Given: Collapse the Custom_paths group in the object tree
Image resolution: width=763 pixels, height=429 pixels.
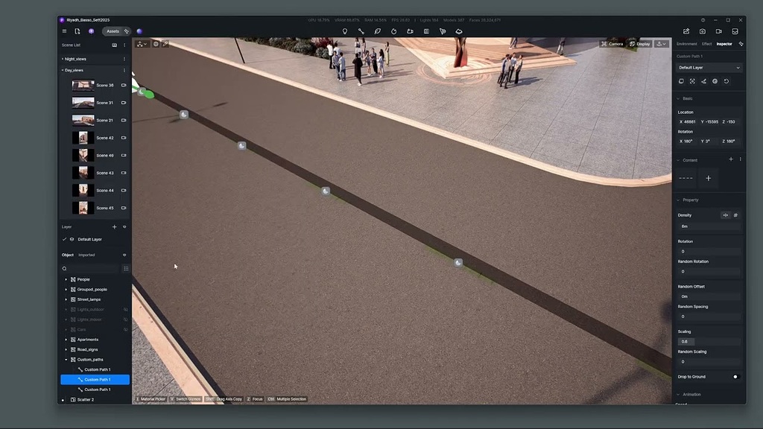Looking at the screenshot, I should coord(67,359).
